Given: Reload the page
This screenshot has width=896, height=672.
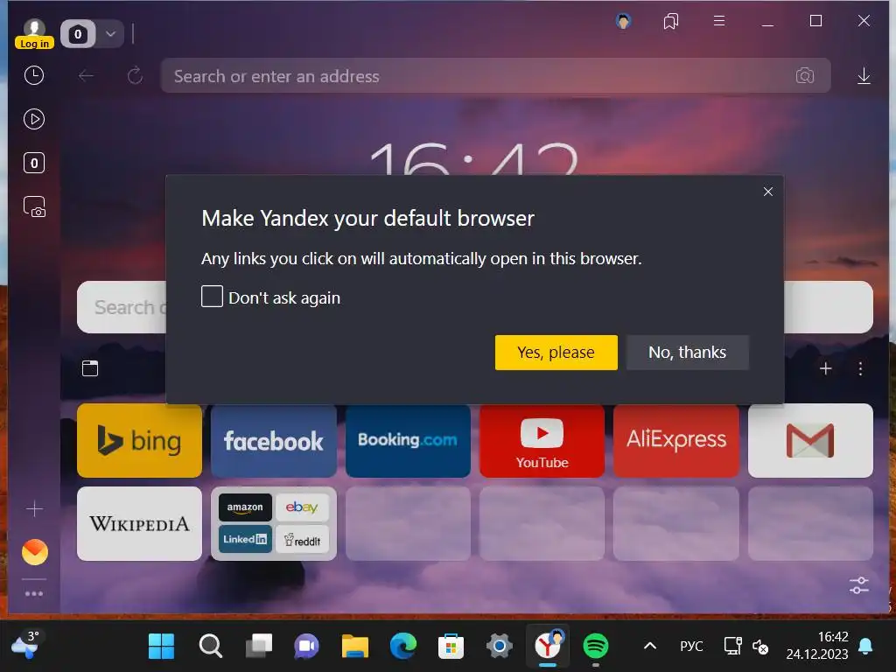Looking at the screenshot, I should click(x=135, y=75).
